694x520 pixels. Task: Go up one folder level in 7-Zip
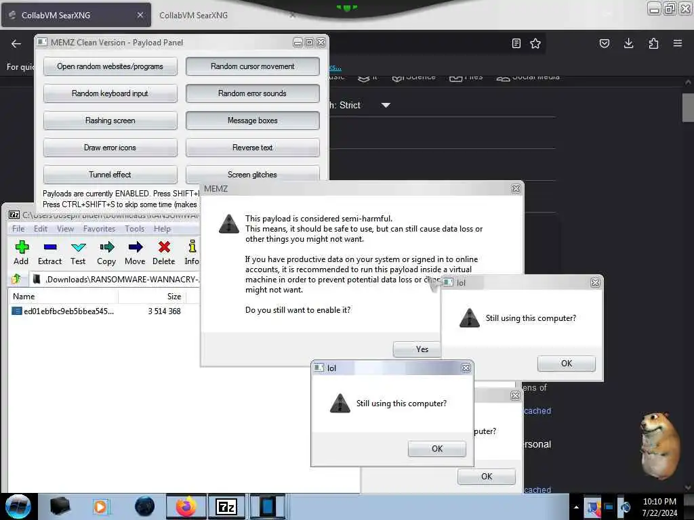pos(16,279)
